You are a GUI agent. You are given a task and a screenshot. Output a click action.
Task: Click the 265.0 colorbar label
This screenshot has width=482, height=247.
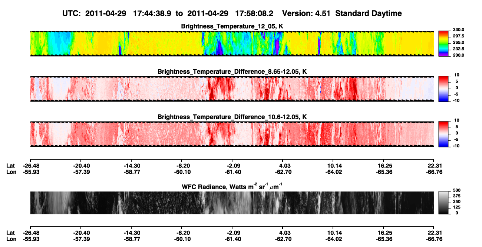pos(459,43)
